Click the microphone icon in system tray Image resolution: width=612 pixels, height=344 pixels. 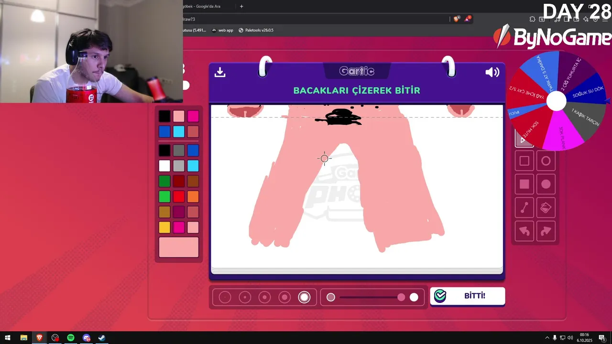(x=555, y=338)
